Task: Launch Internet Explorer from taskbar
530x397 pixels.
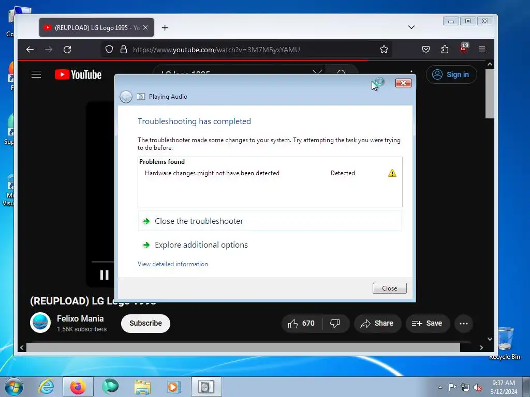Action: 46,387
